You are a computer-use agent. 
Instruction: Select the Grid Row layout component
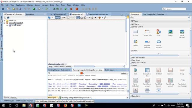point(170,70)
